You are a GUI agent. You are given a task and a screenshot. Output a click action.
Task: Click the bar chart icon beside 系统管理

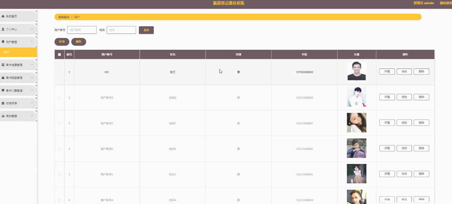[x=3, y=116]
